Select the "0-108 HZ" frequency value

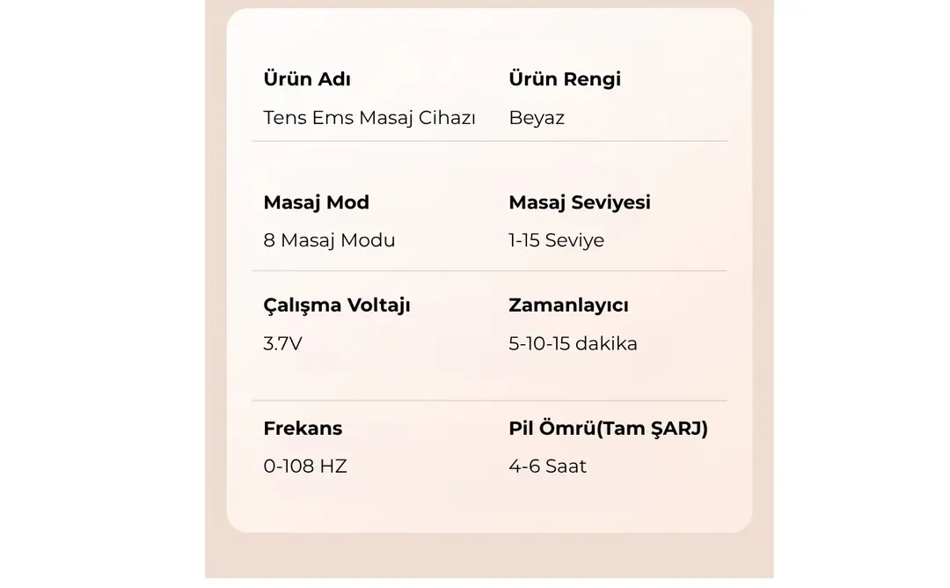coord(305,467)
